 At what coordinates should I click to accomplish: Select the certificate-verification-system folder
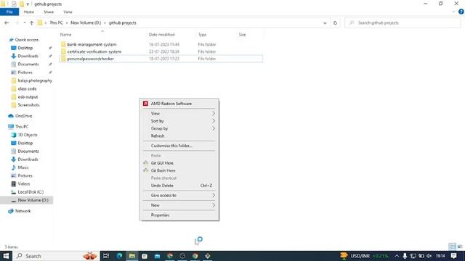pos(94,51)
